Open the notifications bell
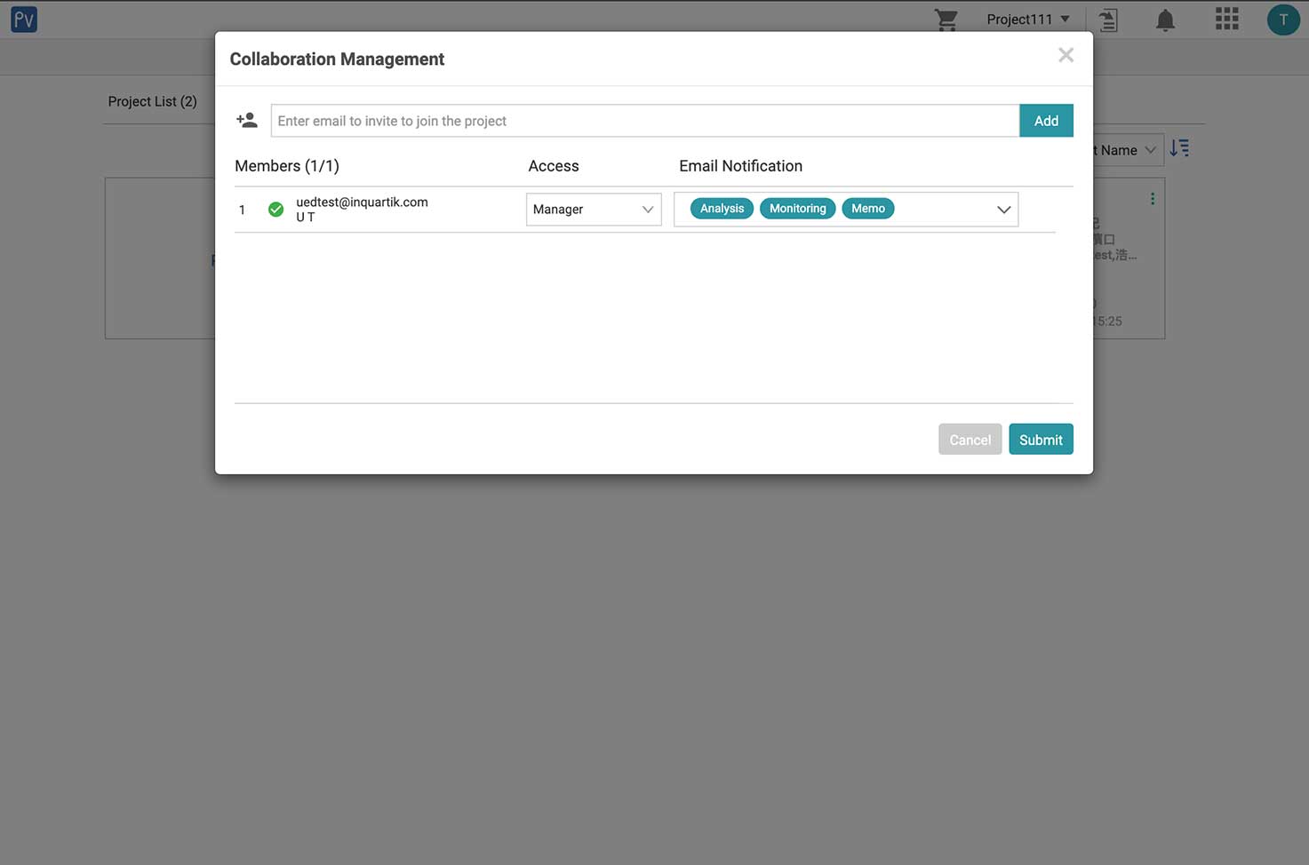This screenshot has width=1309, height=865. [x=1165, y=20]
